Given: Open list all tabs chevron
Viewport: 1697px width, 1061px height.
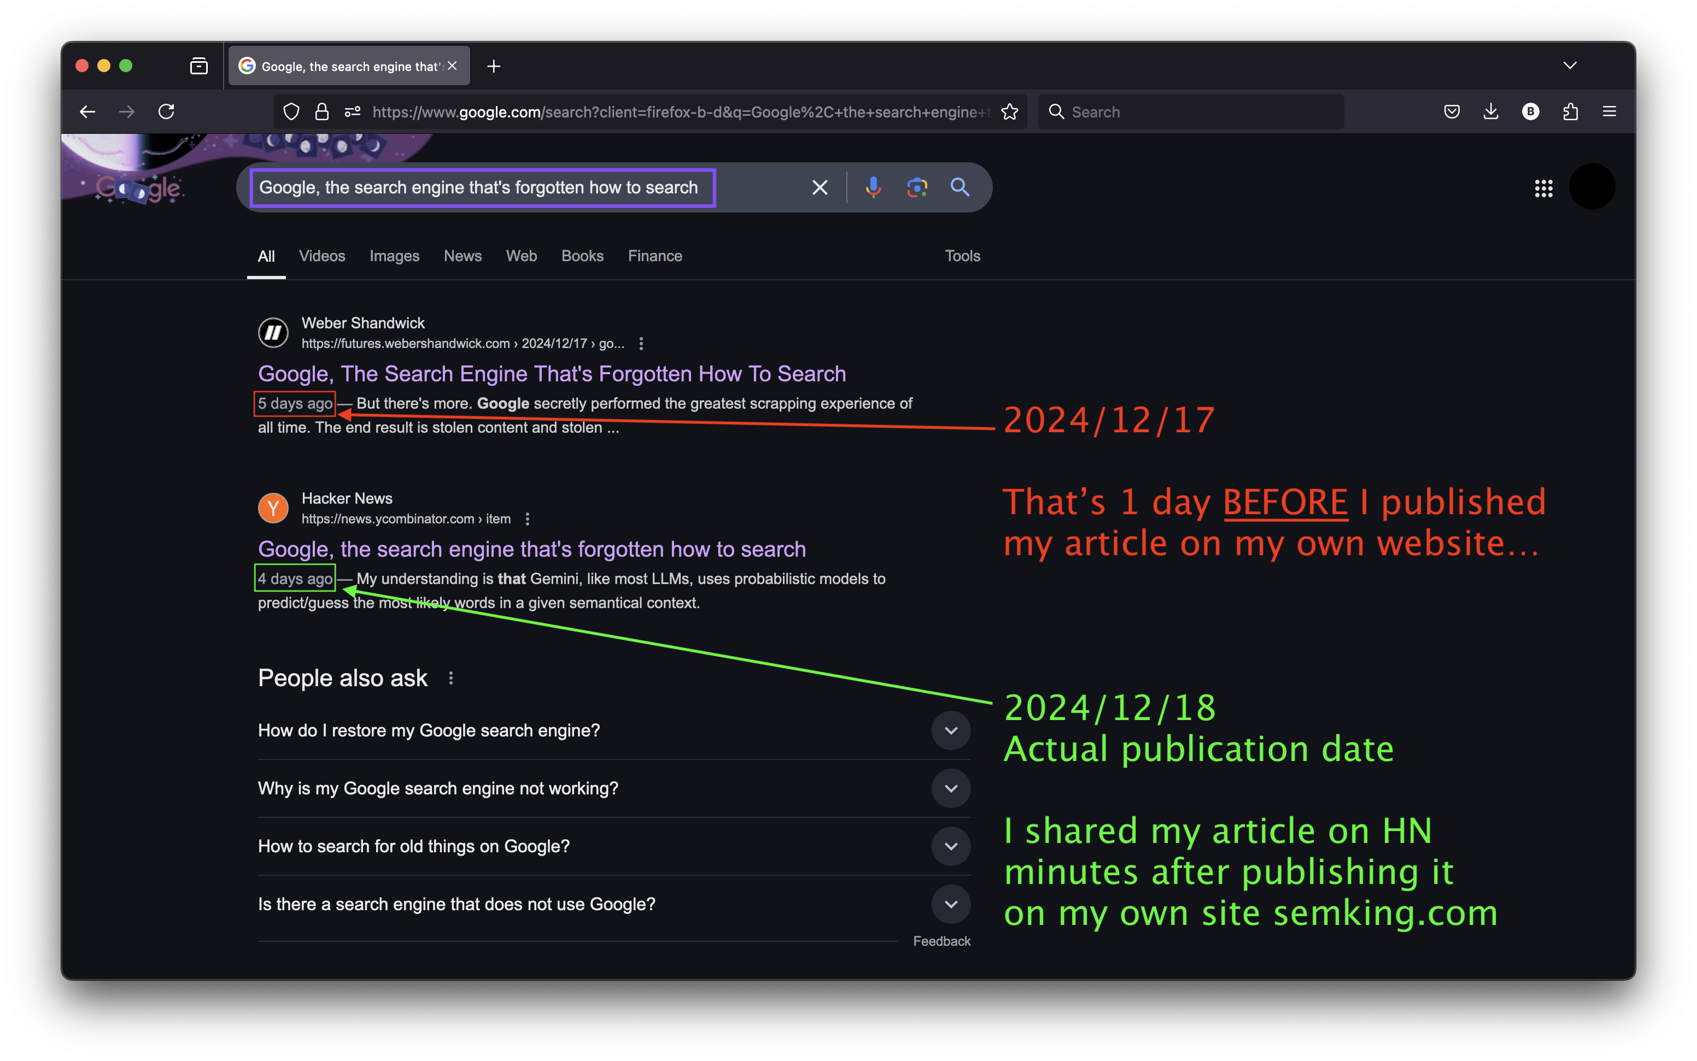Looking at the screenshot, I should [x=1571, y=65].
